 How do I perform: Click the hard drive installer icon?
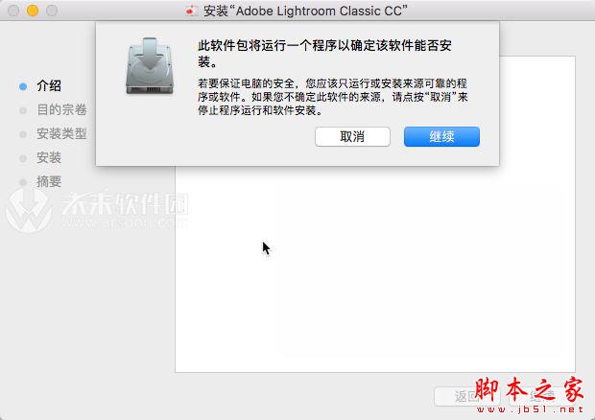150,66
